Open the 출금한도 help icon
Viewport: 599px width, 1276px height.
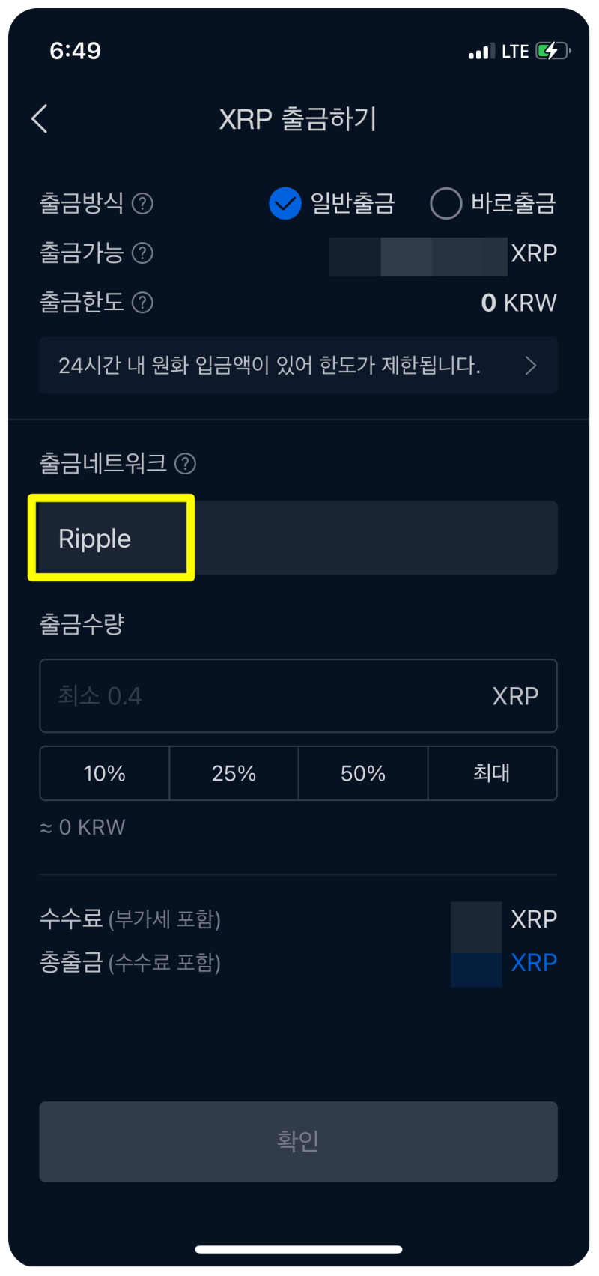pyautogui.click(x=142, y=303)
